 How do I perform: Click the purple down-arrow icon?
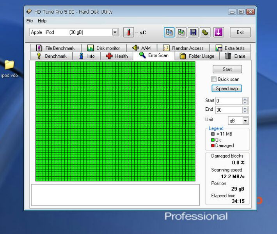pos(218,32)
